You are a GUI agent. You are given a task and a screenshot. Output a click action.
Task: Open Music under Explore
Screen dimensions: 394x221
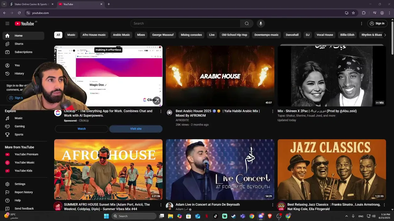pos(23,118)
